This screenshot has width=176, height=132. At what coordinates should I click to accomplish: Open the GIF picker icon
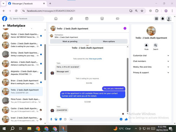tap(65, 119)
